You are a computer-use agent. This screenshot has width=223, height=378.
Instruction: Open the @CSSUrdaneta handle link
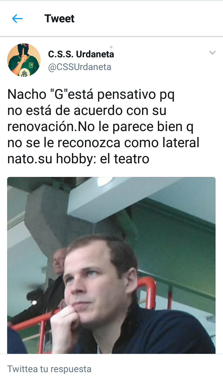pos(80,67)
